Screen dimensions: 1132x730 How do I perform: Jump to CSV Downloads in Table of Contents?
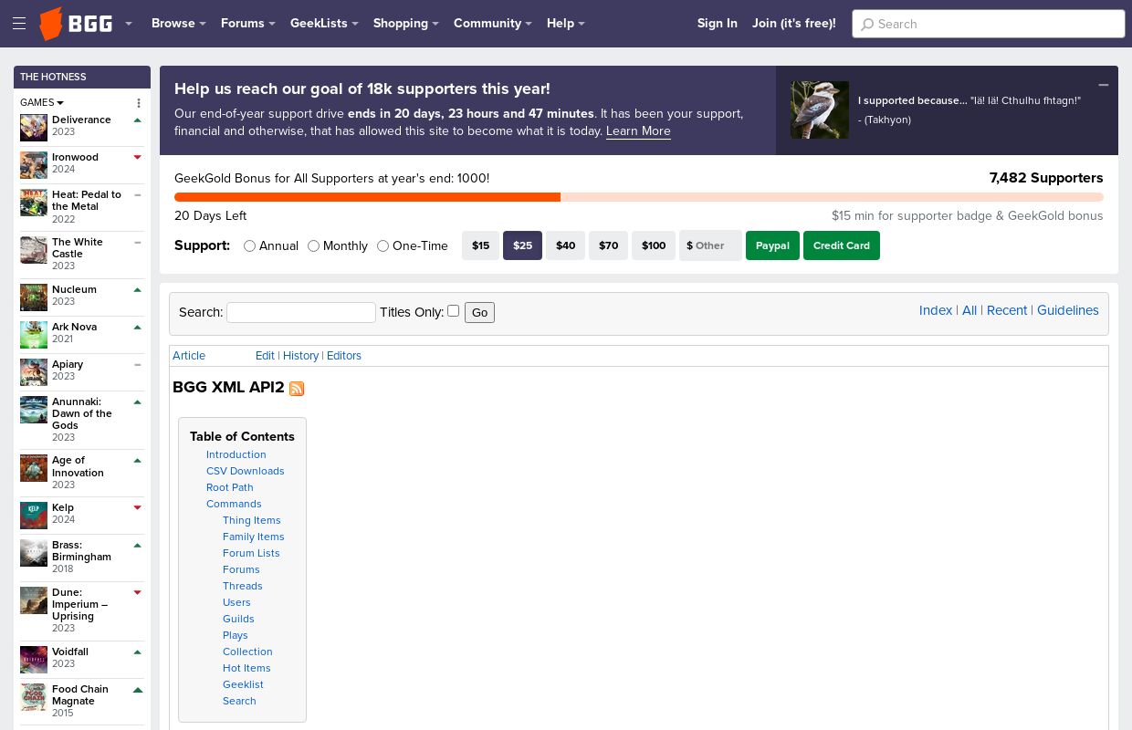246,471
